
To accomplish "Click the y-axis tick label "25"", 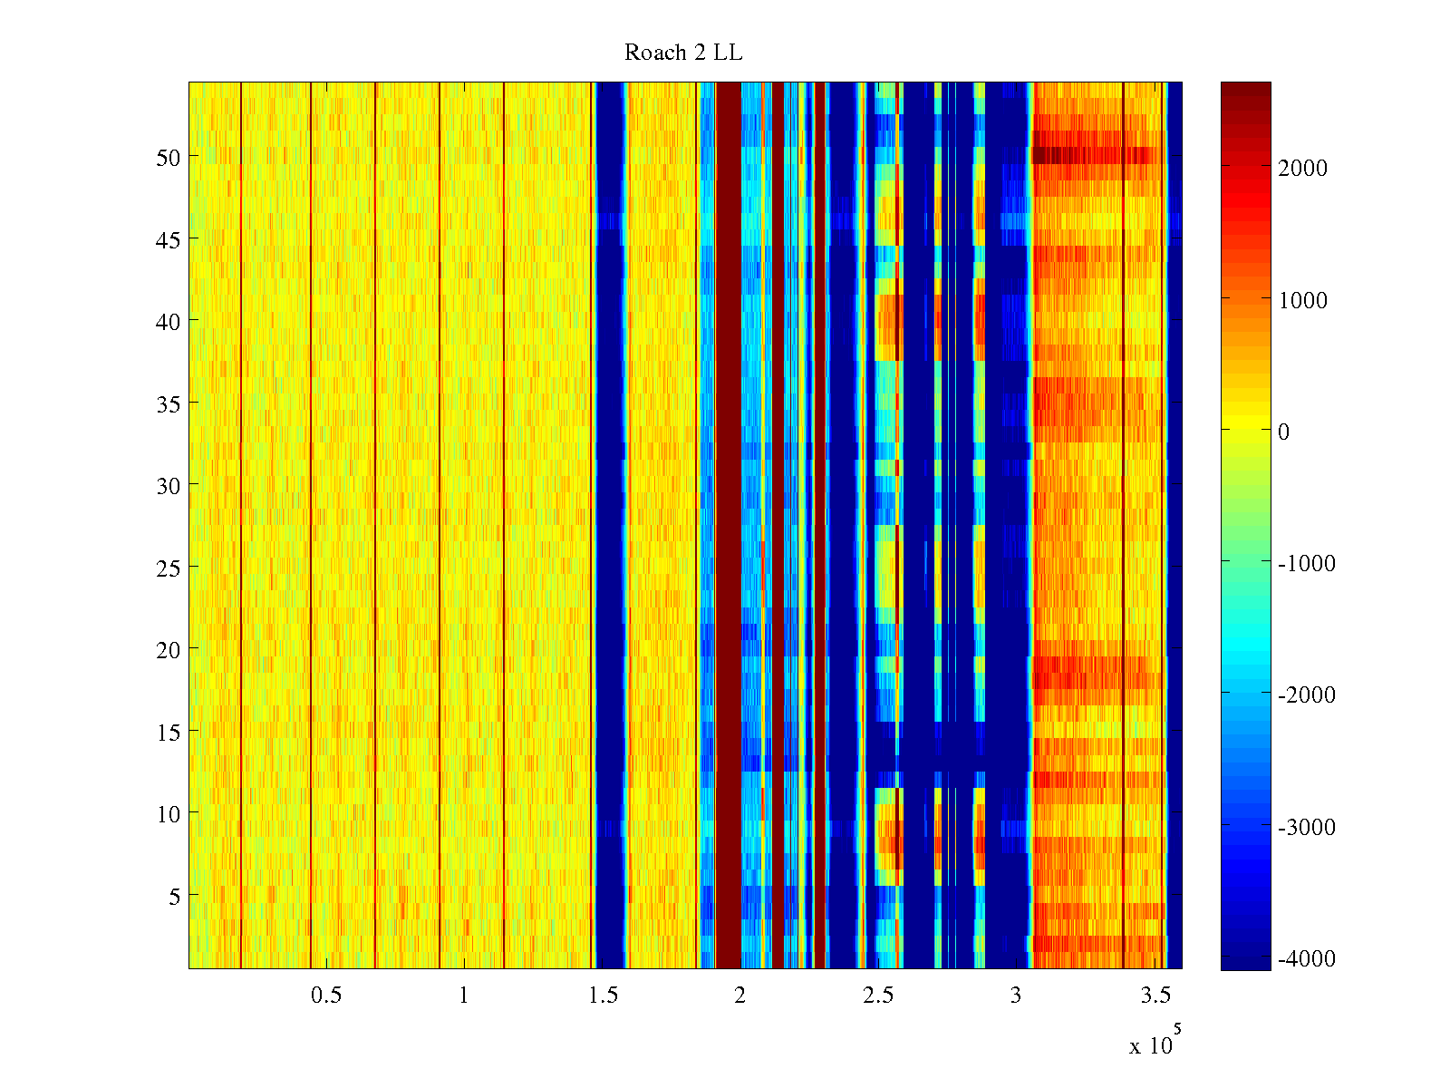I will point(168,568).
